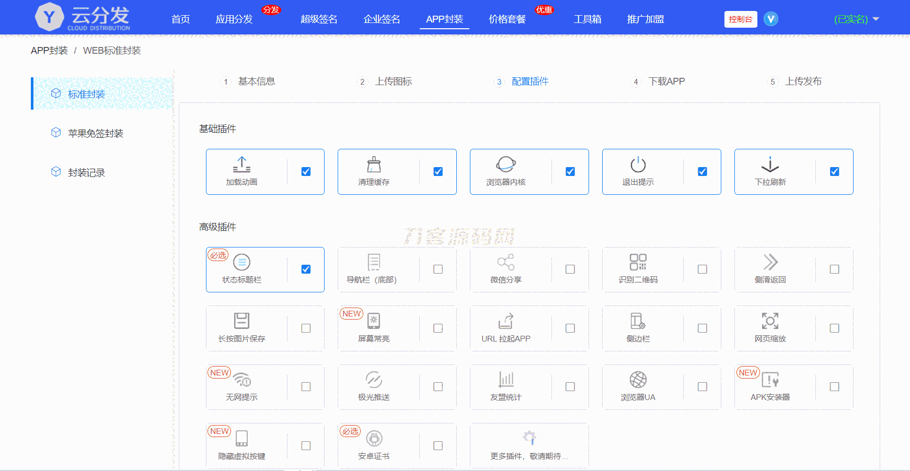Viewport: 910px width, 471px height.
Task: Open the 首页 menu item
Action: point(181,19)
